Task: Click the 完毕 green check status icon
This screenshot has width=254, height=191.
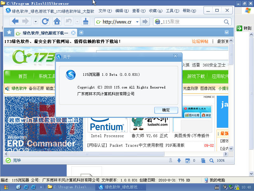Action: pyautogui.click(x=8, y=160)
